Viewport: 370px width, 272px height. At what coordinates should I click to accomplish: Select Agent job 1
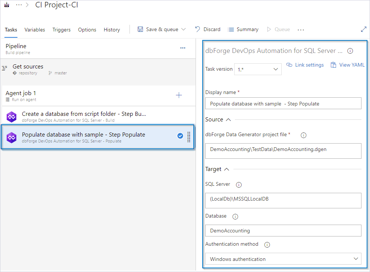[98, 96]
